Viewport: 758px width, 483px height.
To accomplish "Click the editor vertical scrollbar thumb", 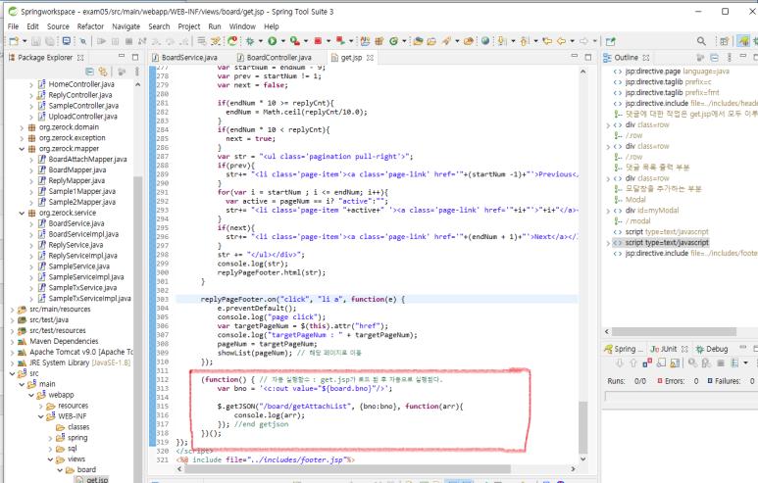I will (583, 427).
